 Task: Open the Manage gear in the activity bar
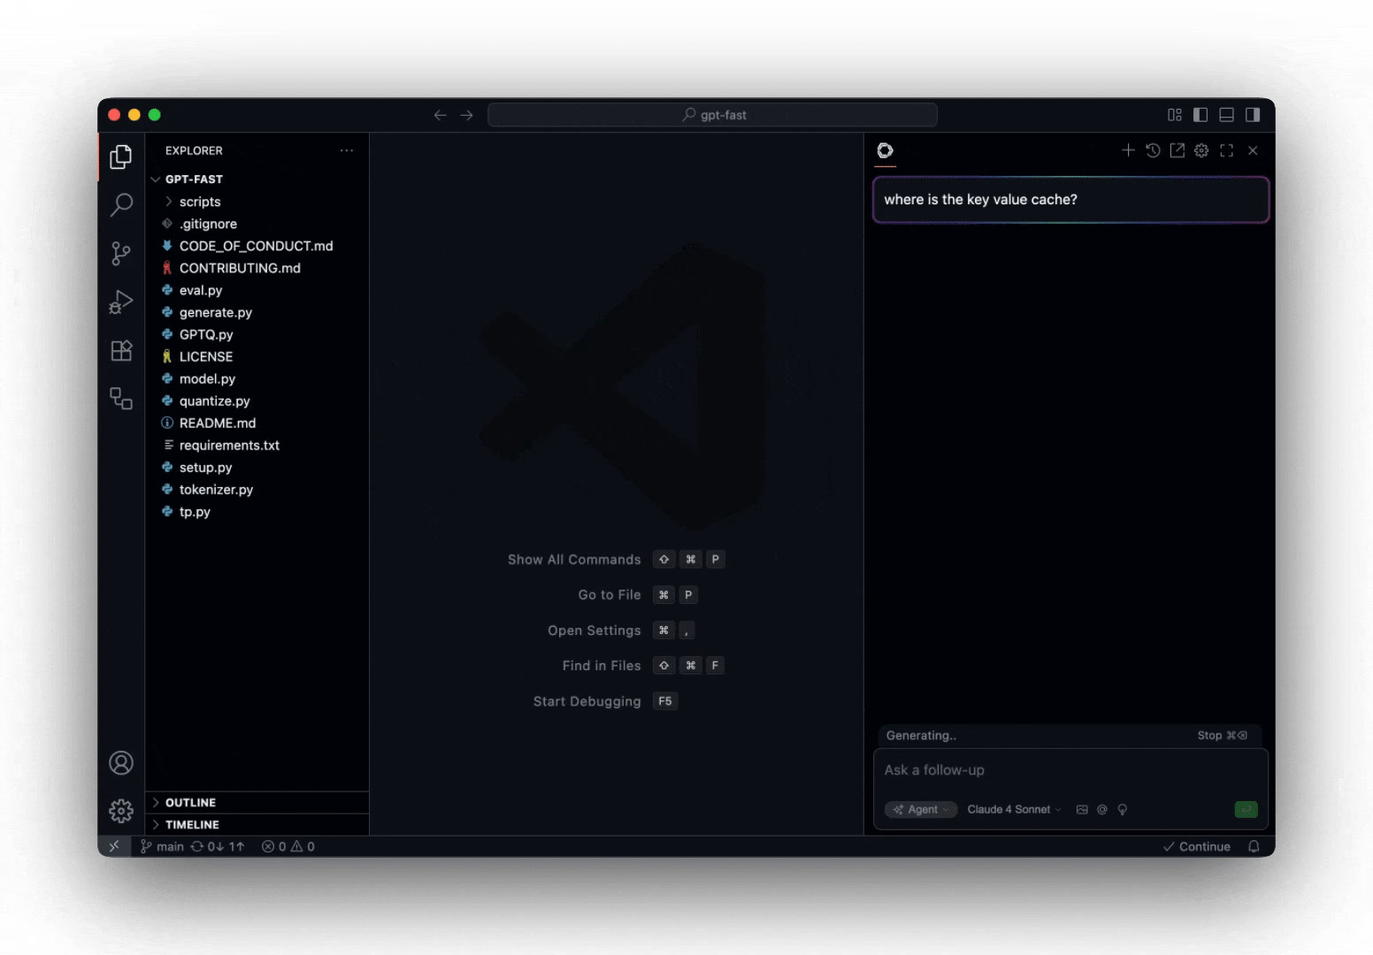121,811
